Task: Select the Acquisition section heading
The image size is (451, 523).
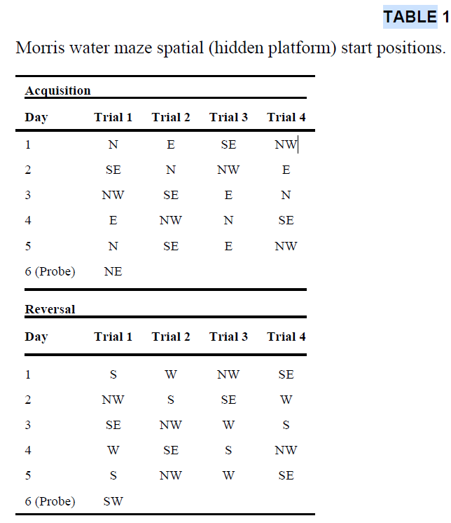Action: pyautogui.click(x=57, y=90)
